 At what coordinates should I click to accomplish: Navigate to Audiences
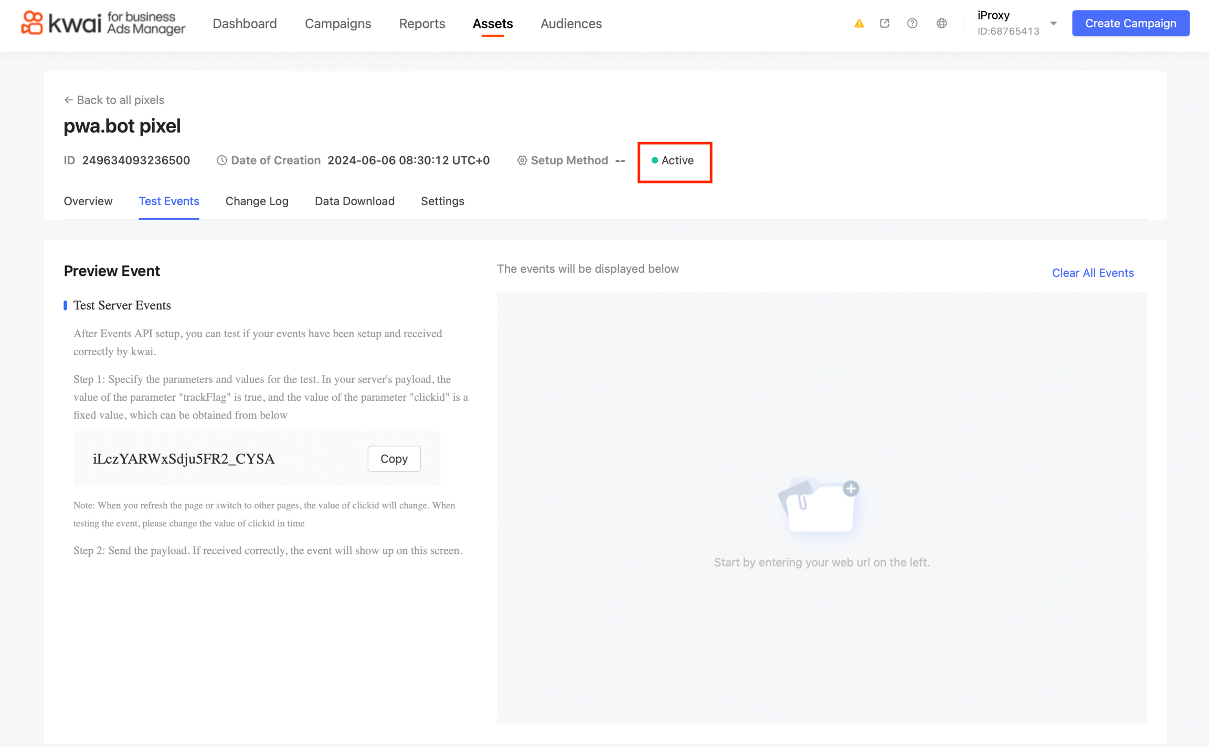(x=571, y=24)
